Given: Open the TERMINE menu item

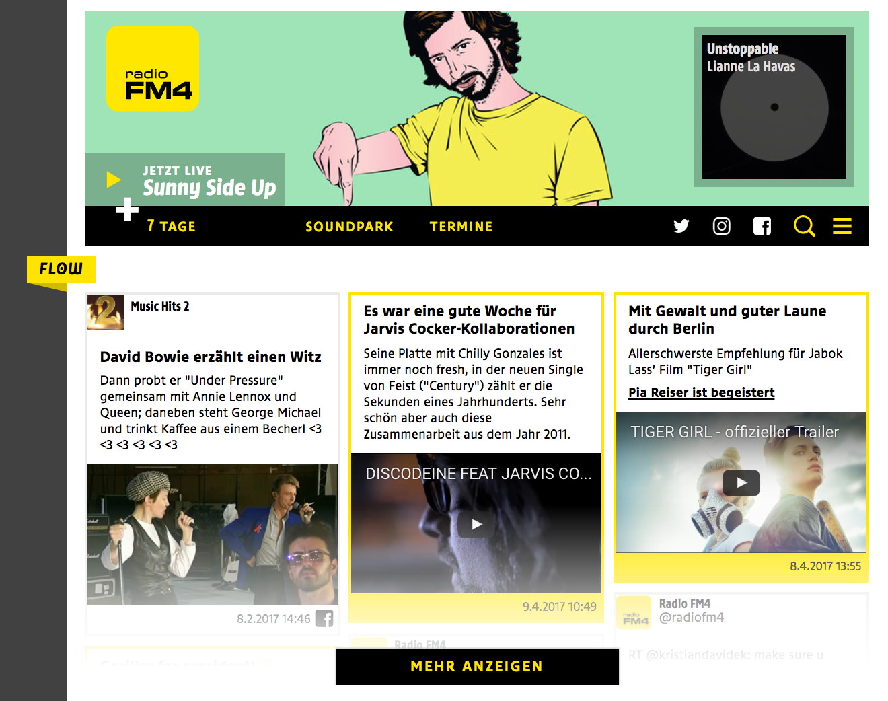Looking at the screenshot, I should (461, 227).
